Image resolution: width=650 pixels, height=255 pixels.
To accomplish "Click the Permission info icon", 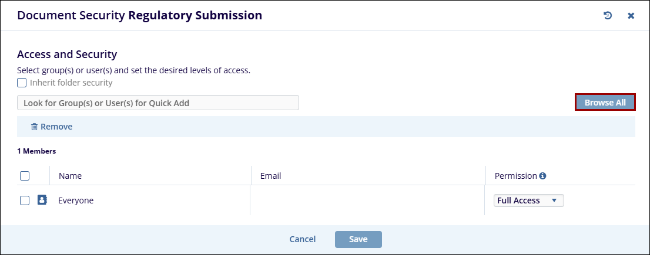I will [x=542, y=176].
